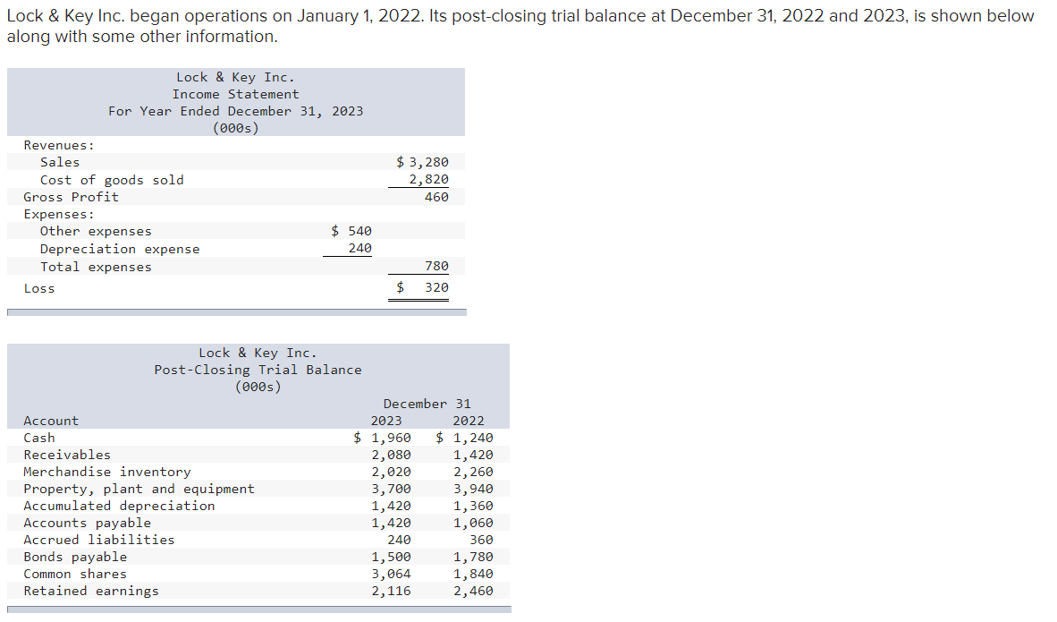Click the 'Sales' row label
The width and height of the screenshot is (1057, 622).
pos(59,162)
